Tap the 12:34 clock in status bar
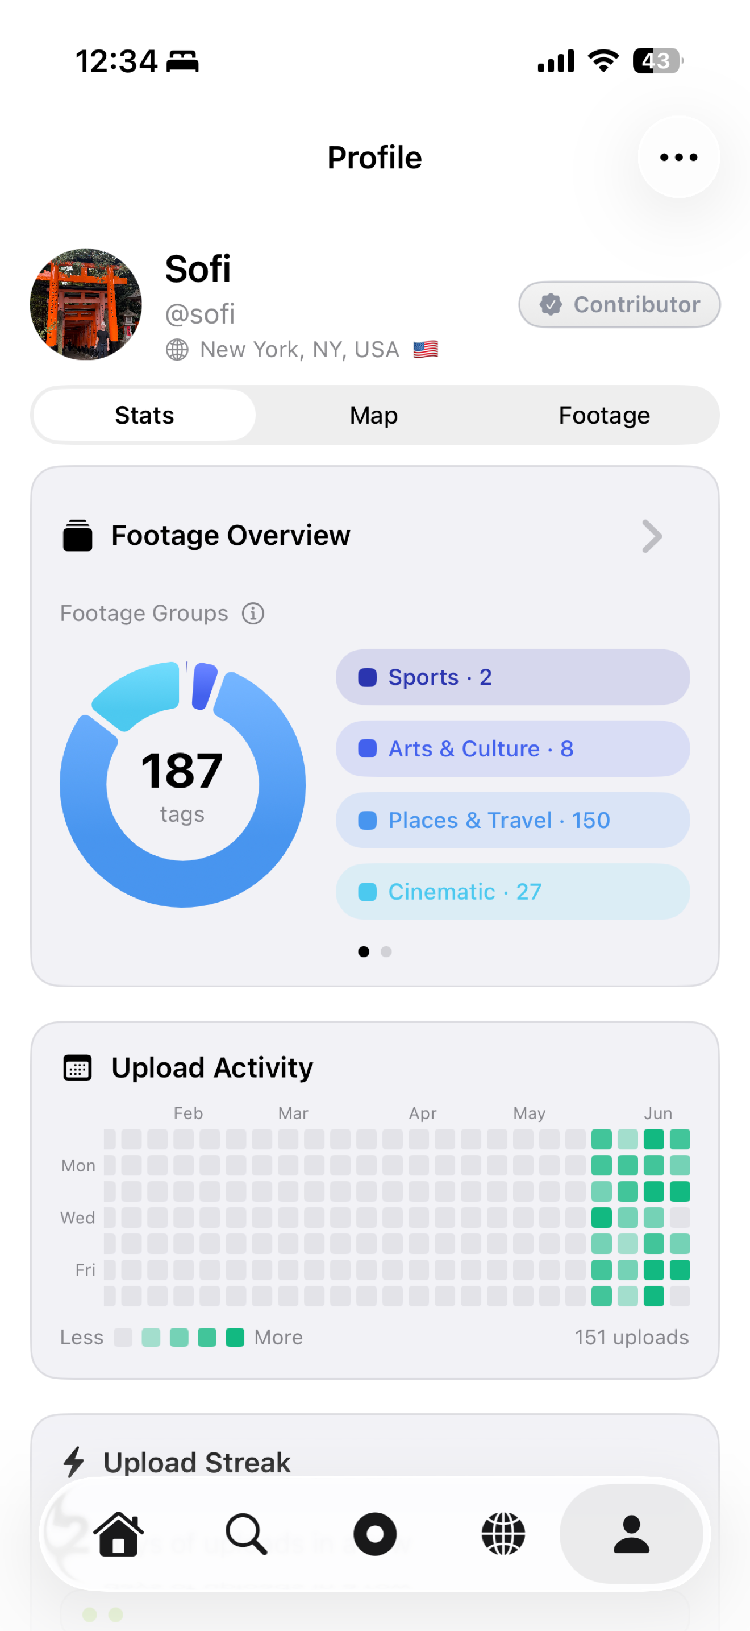750x1631 pixels. [116, 61]
